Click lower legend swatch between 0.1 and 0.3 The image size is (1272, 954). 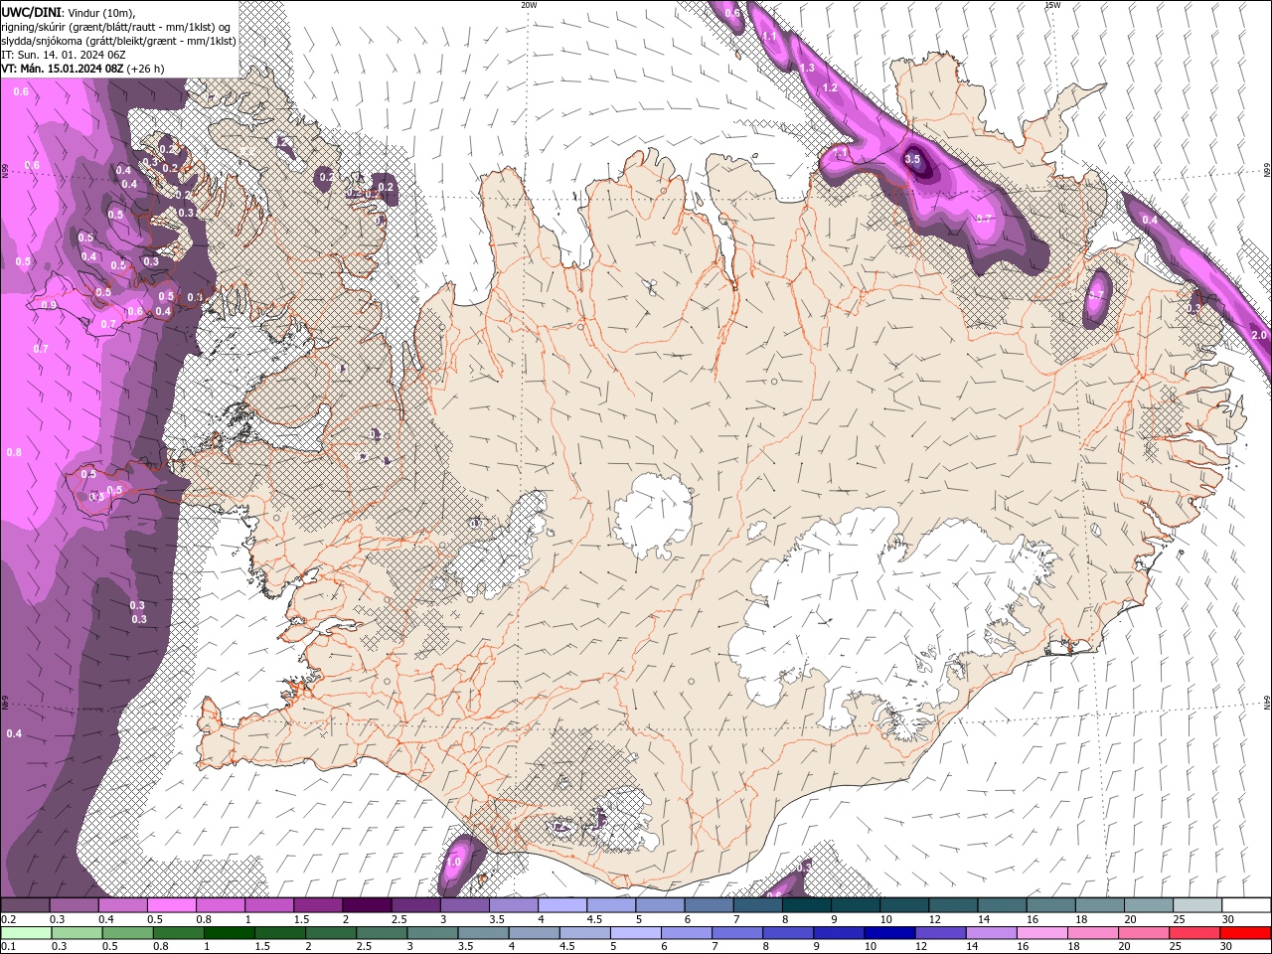(x=25, y=933)
